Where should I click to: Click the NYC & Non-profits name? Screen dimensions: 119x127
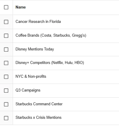(31, 77)
